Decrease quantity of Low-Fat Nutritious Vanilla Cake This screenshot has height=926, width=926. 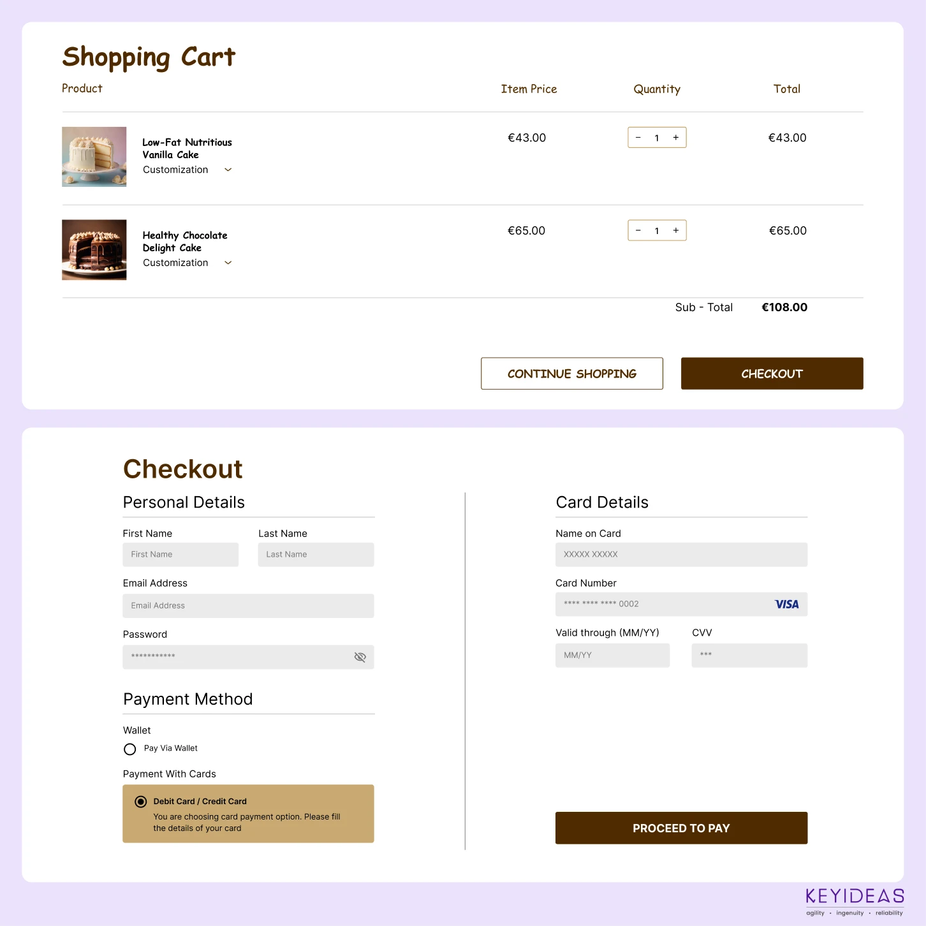point(638,138)
